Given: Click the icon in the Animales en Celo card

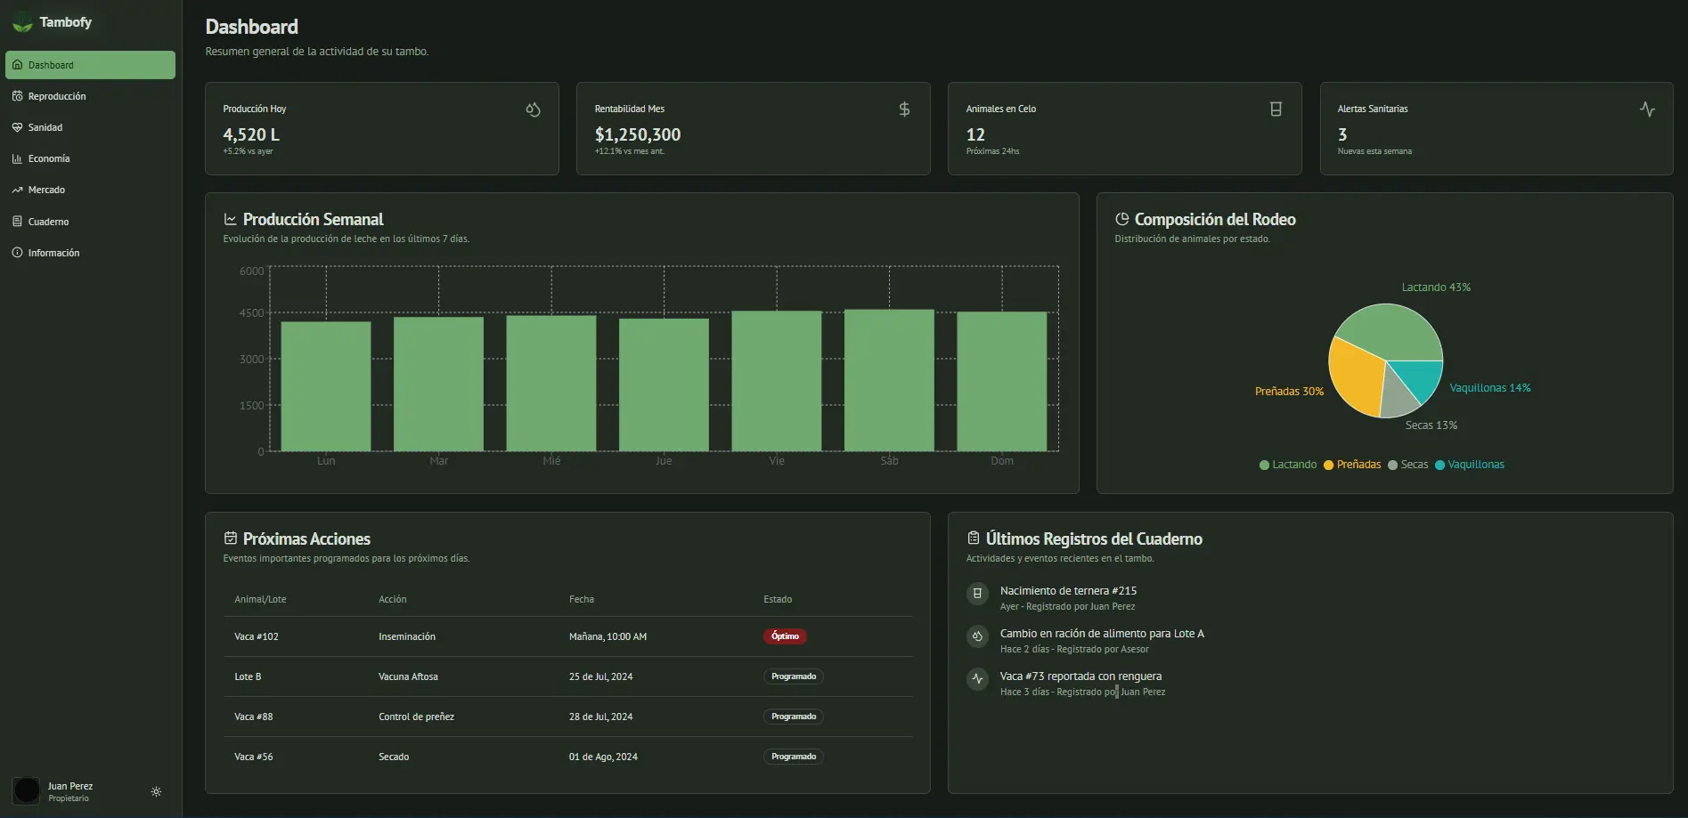Looking at the screenshot, I should (x=1276, y=109).
